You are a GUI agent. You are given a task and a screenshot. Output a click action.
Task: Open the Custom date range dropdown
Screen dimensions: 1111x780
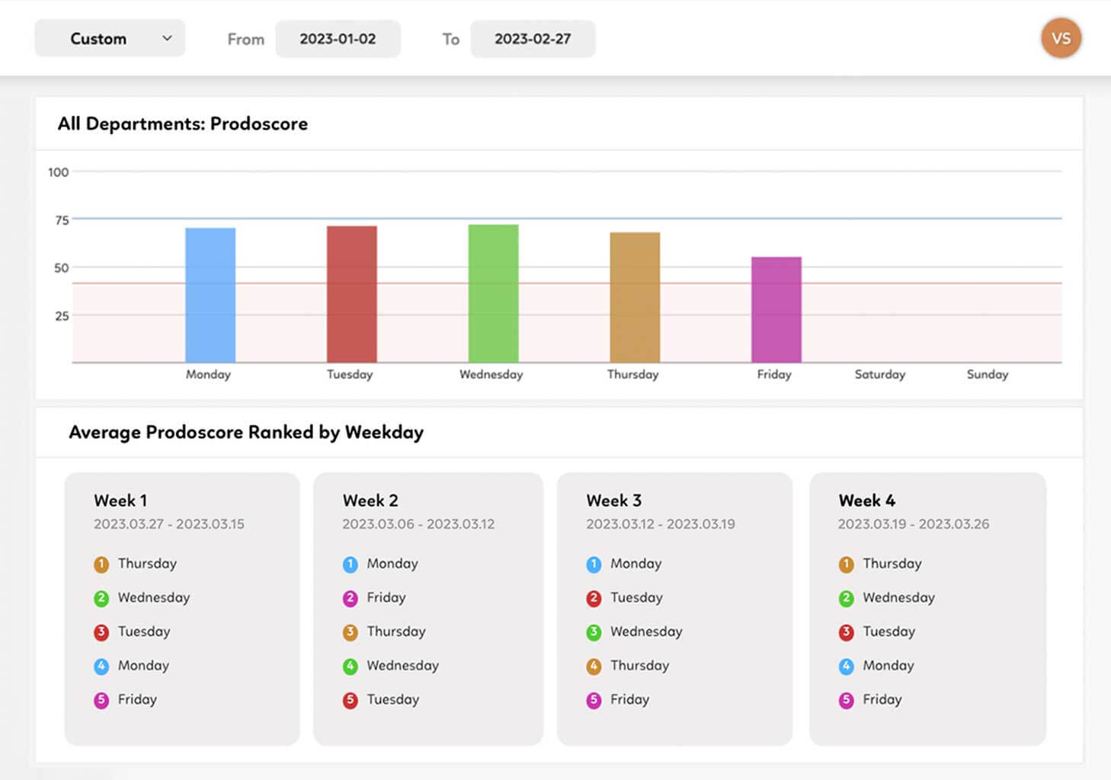click(110, 38)
